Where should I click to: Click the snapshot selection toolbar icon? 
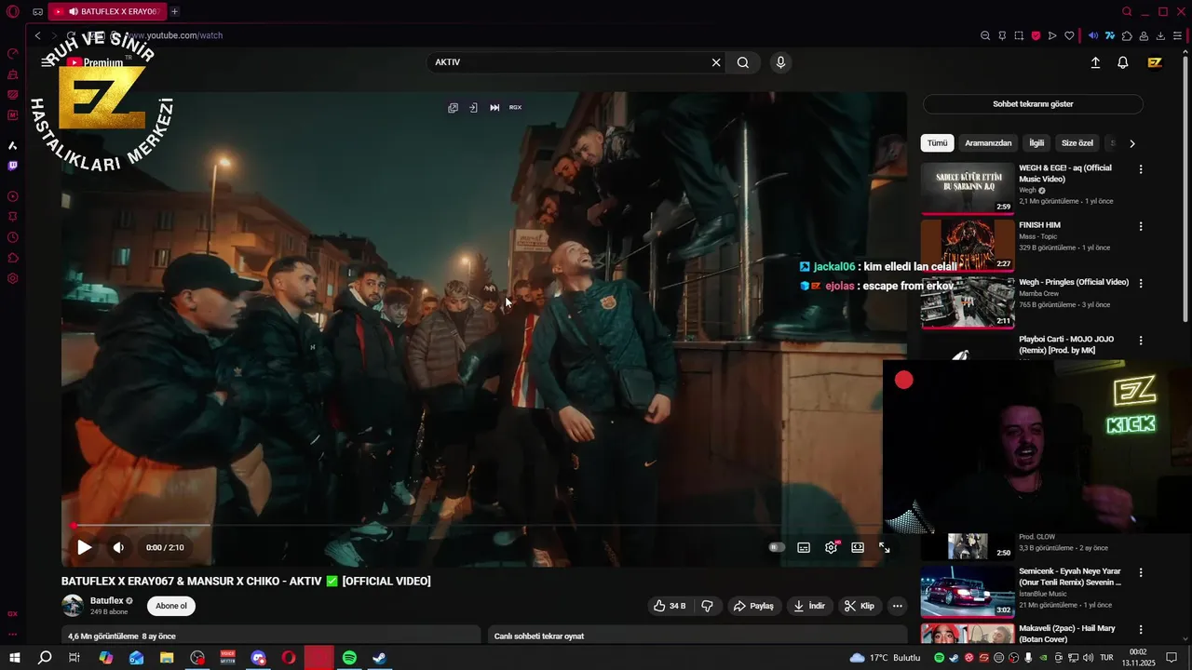[x=1019, y=35]
